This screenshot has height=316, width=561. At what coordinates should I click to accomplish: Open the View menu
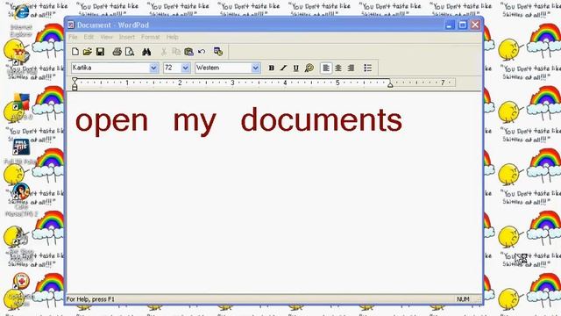point(106,37)
